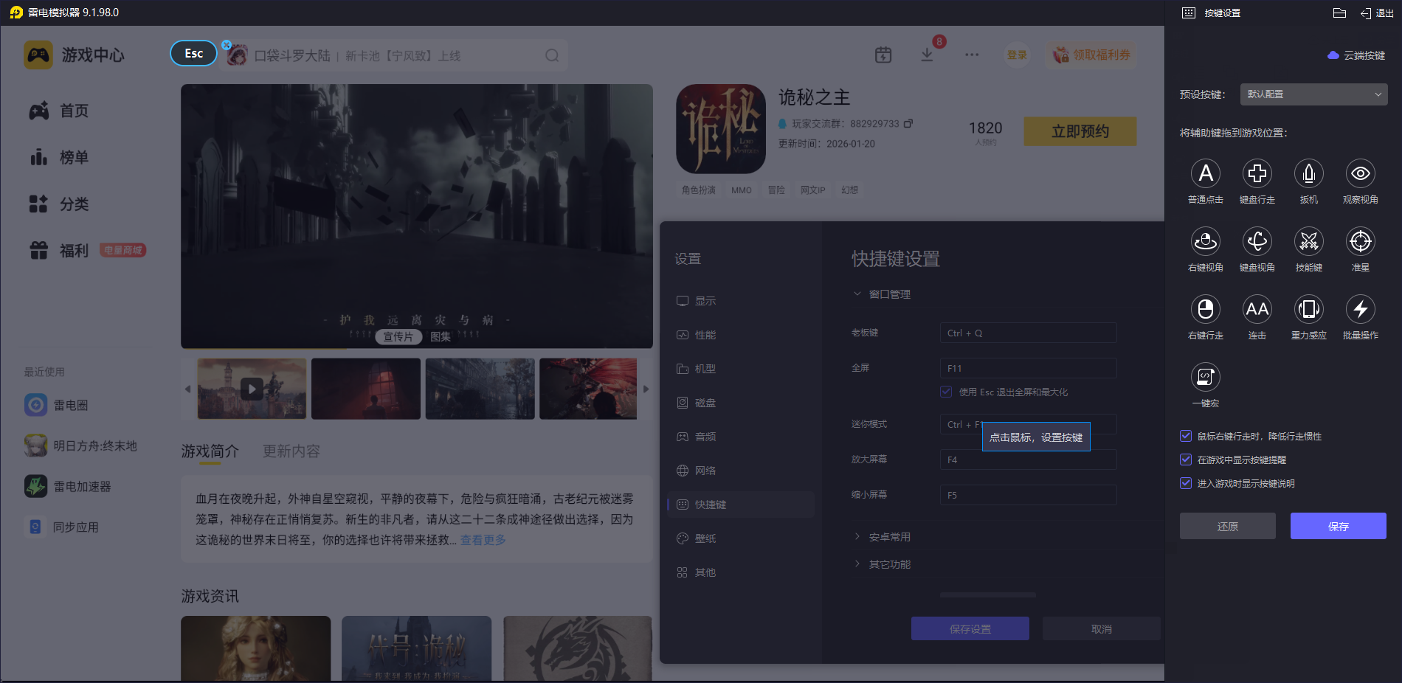
Task: Select the 一键宏 macro icon
Action: [1206, 377]
